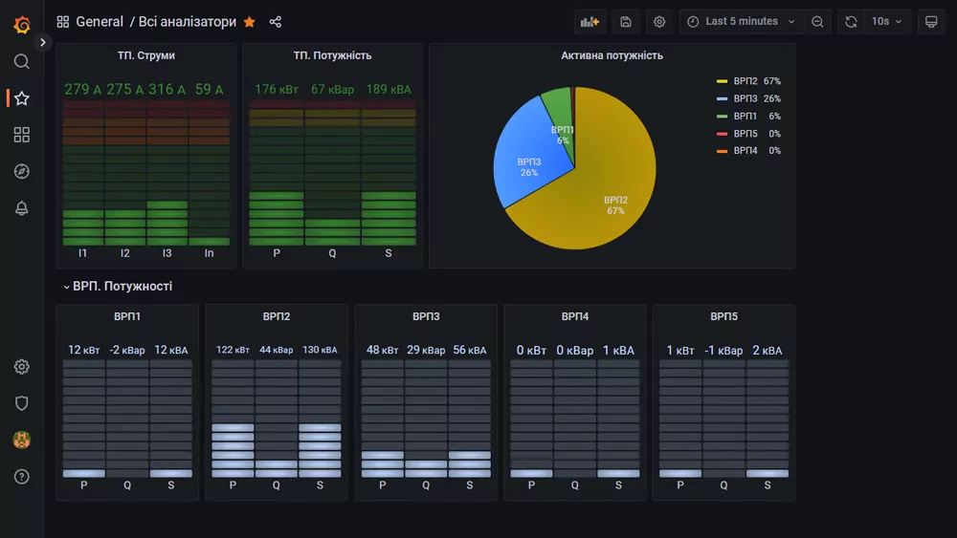Open the ВРП2 panel title menu
The image size is (957, 538).
click(277, 316)
